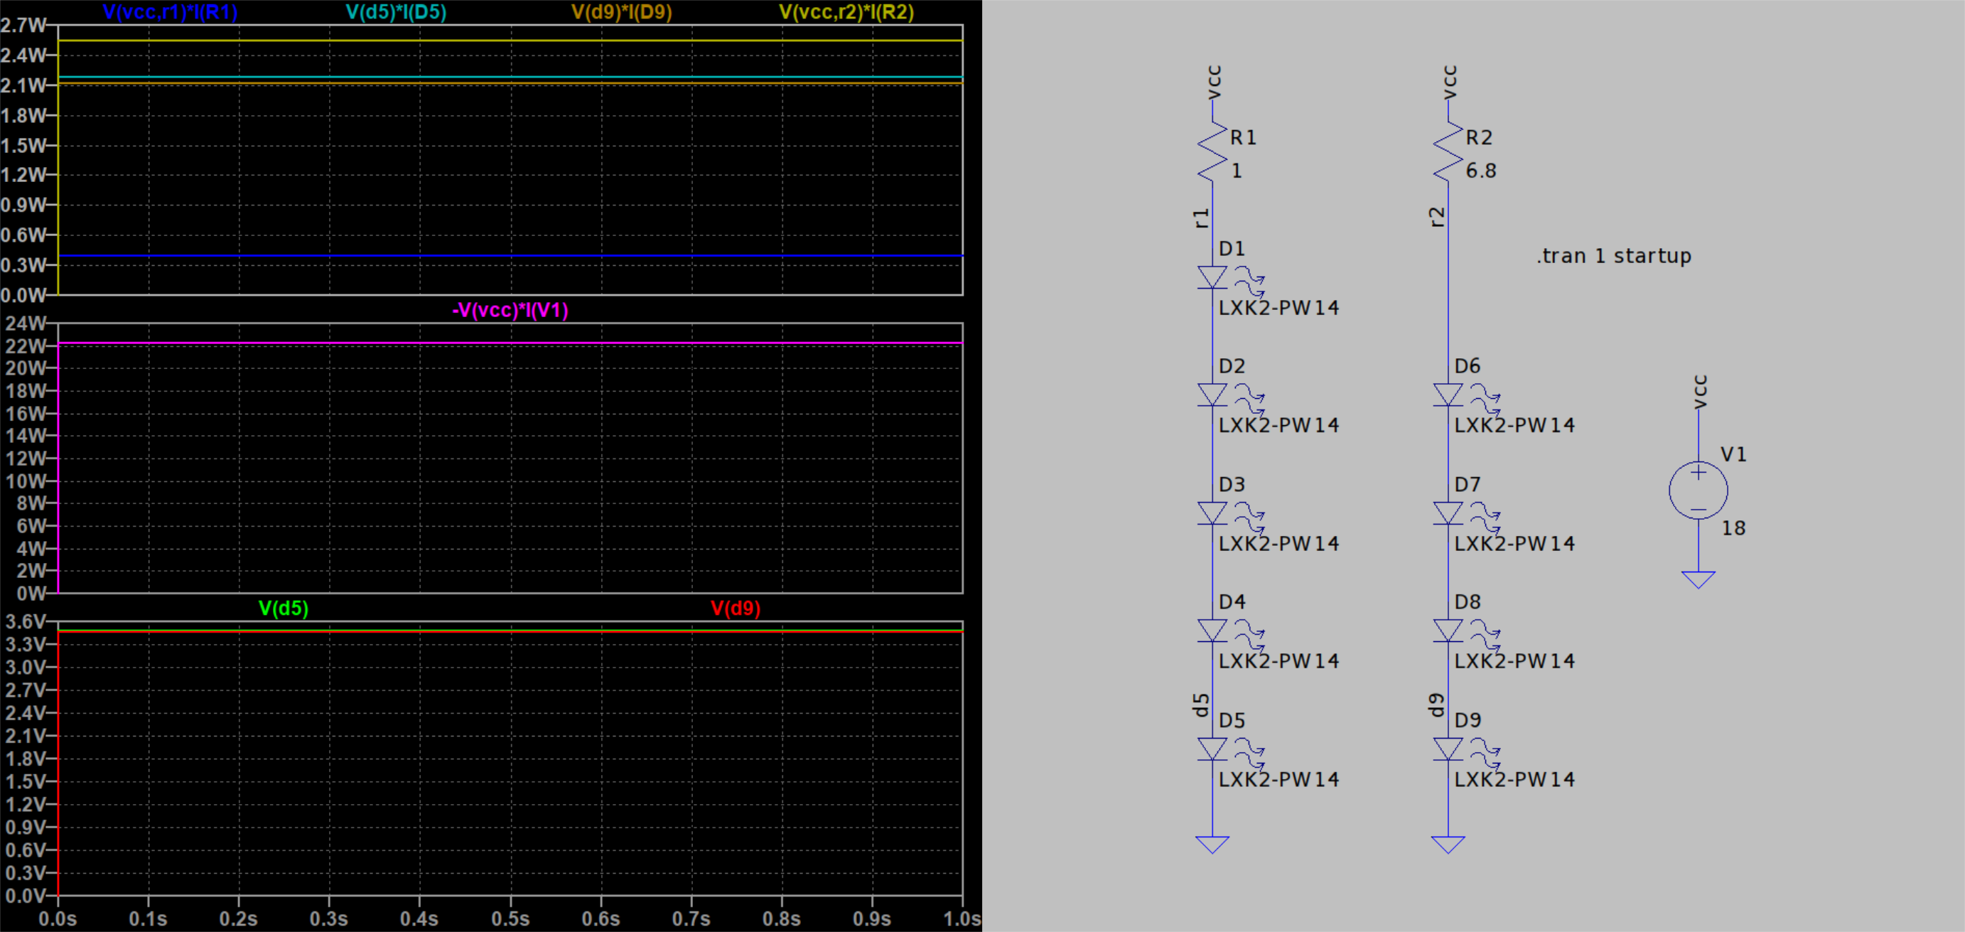
Task: Click the 24W middle pane axis label
Action: pyautogui.click(x=26, y=323)
